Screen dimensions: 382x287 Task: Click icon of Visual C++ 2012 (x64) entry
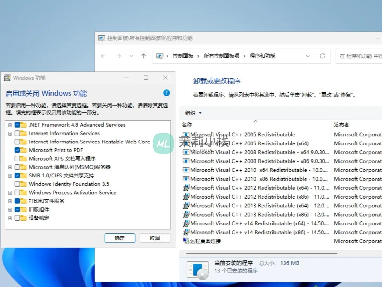coord(186,188)
